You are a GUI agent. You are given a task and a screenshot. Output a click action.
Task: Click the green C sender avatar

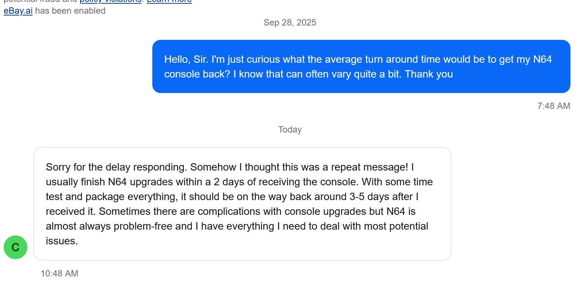[x=16, y=247]
